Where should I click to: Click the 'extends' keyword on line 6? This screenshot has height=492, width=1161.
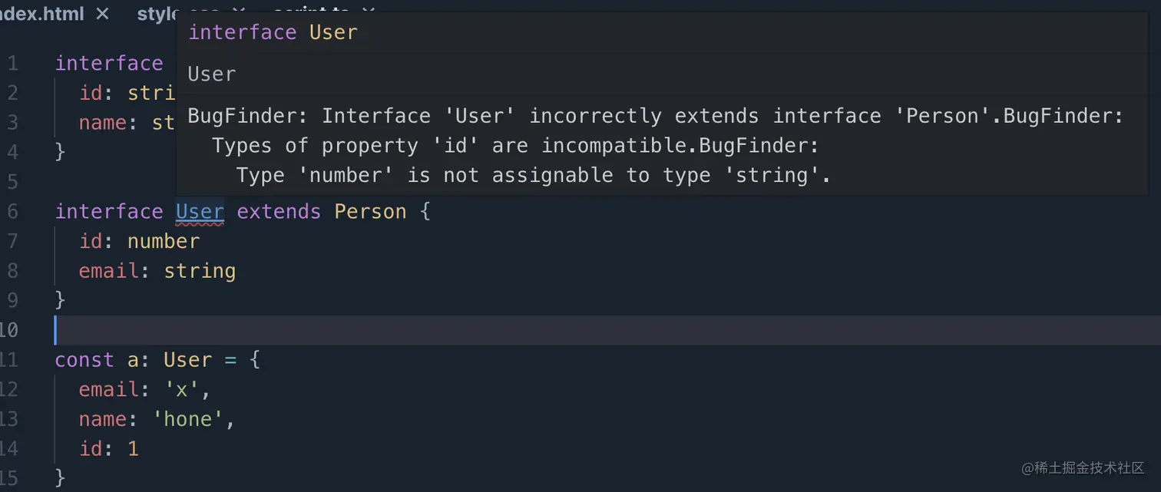tap(279, 212)
